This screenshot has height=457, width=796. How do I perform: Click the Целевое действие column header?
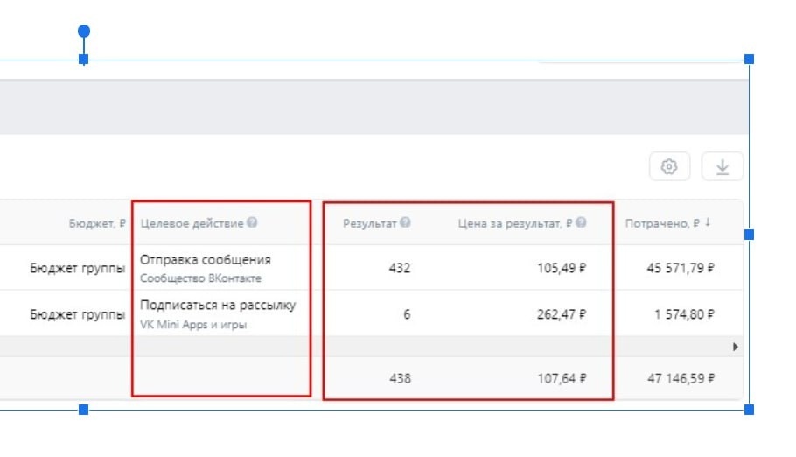point(192,223)
